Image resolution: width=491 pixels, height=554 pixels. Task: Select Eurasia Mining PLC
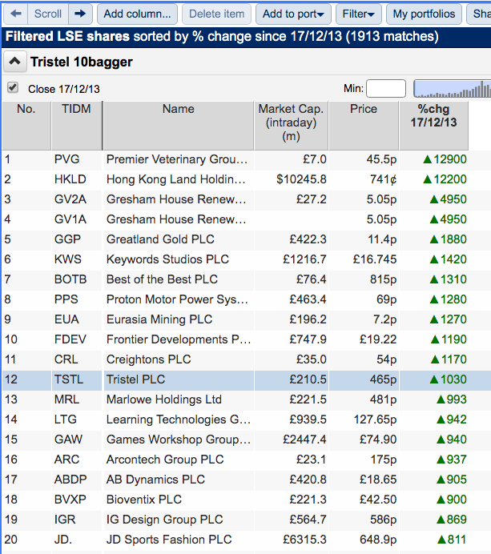159,319
